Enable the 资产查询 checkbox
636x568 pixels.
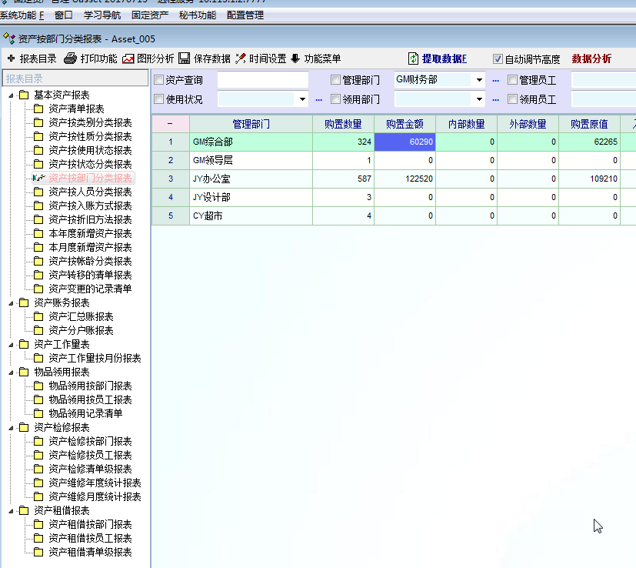pyautogui.click(x=159, y=80)
